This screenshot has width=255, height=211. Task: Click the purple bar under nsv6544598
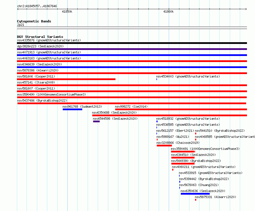click(x=96, y=121)
